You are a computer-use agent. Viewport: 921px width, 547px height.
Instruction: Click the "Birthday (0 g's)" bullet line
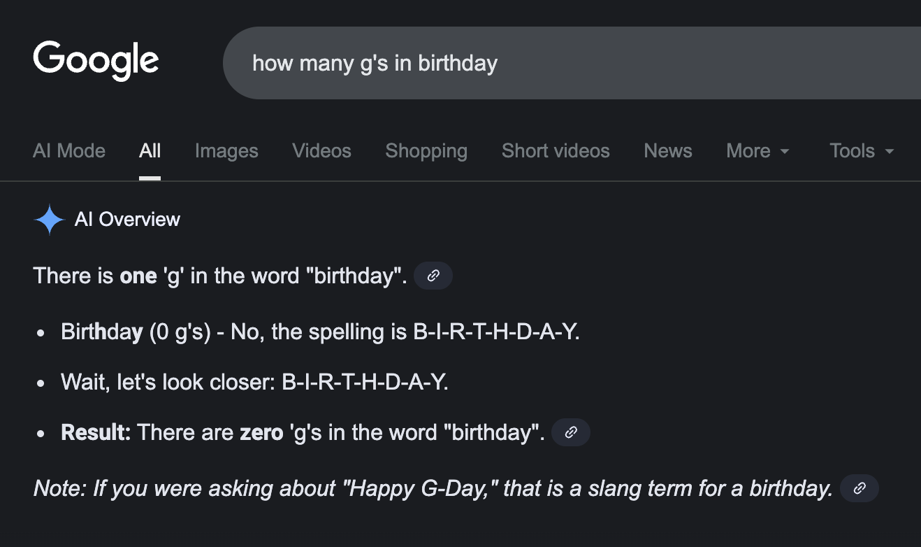pos(320,332)
